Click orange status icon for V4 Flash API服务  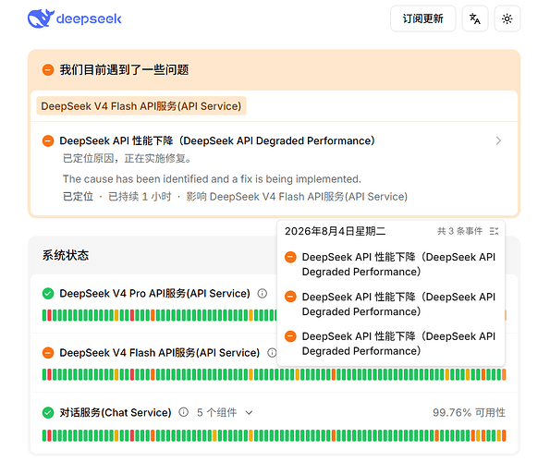48,353
